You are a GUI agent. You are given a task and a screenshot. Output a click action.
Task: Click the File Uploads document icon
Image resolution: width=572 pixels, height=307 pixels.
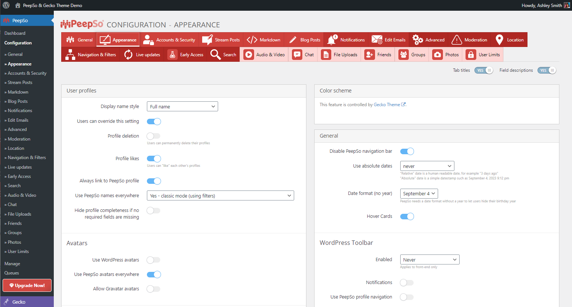click(326, 54)
